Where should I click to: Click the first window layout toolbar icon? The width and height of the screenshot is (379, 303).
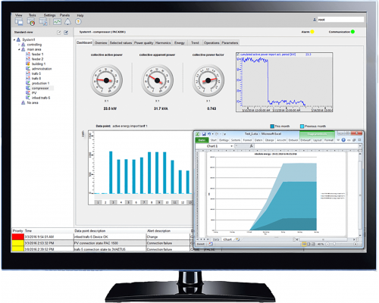point(19,22)
